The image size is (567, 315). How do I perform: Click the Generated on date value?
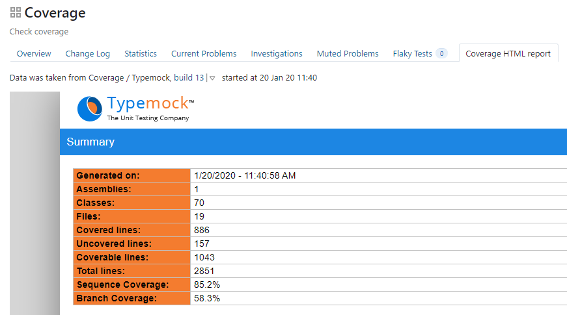tap(245, 175)
